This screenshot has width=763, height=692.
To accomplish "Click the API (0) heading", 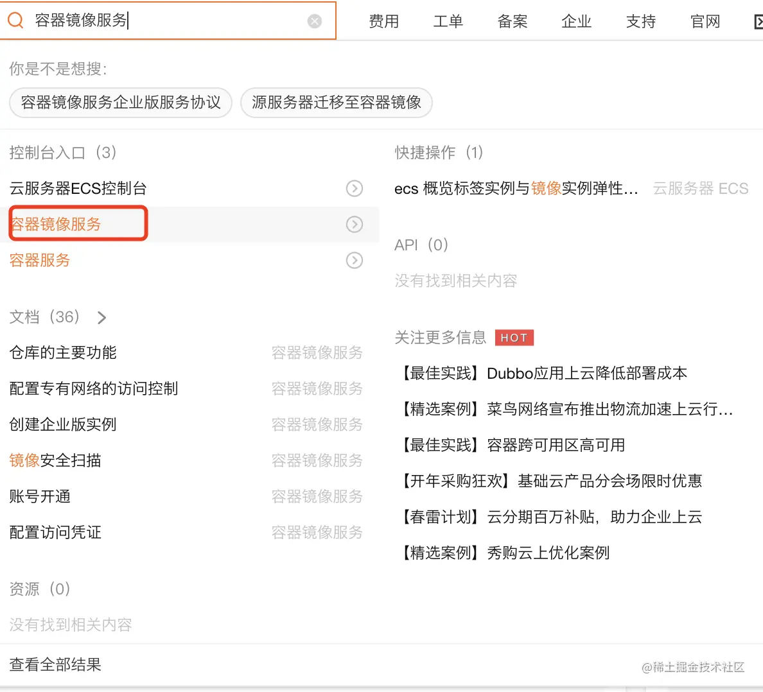I will [x=421, y=245].
